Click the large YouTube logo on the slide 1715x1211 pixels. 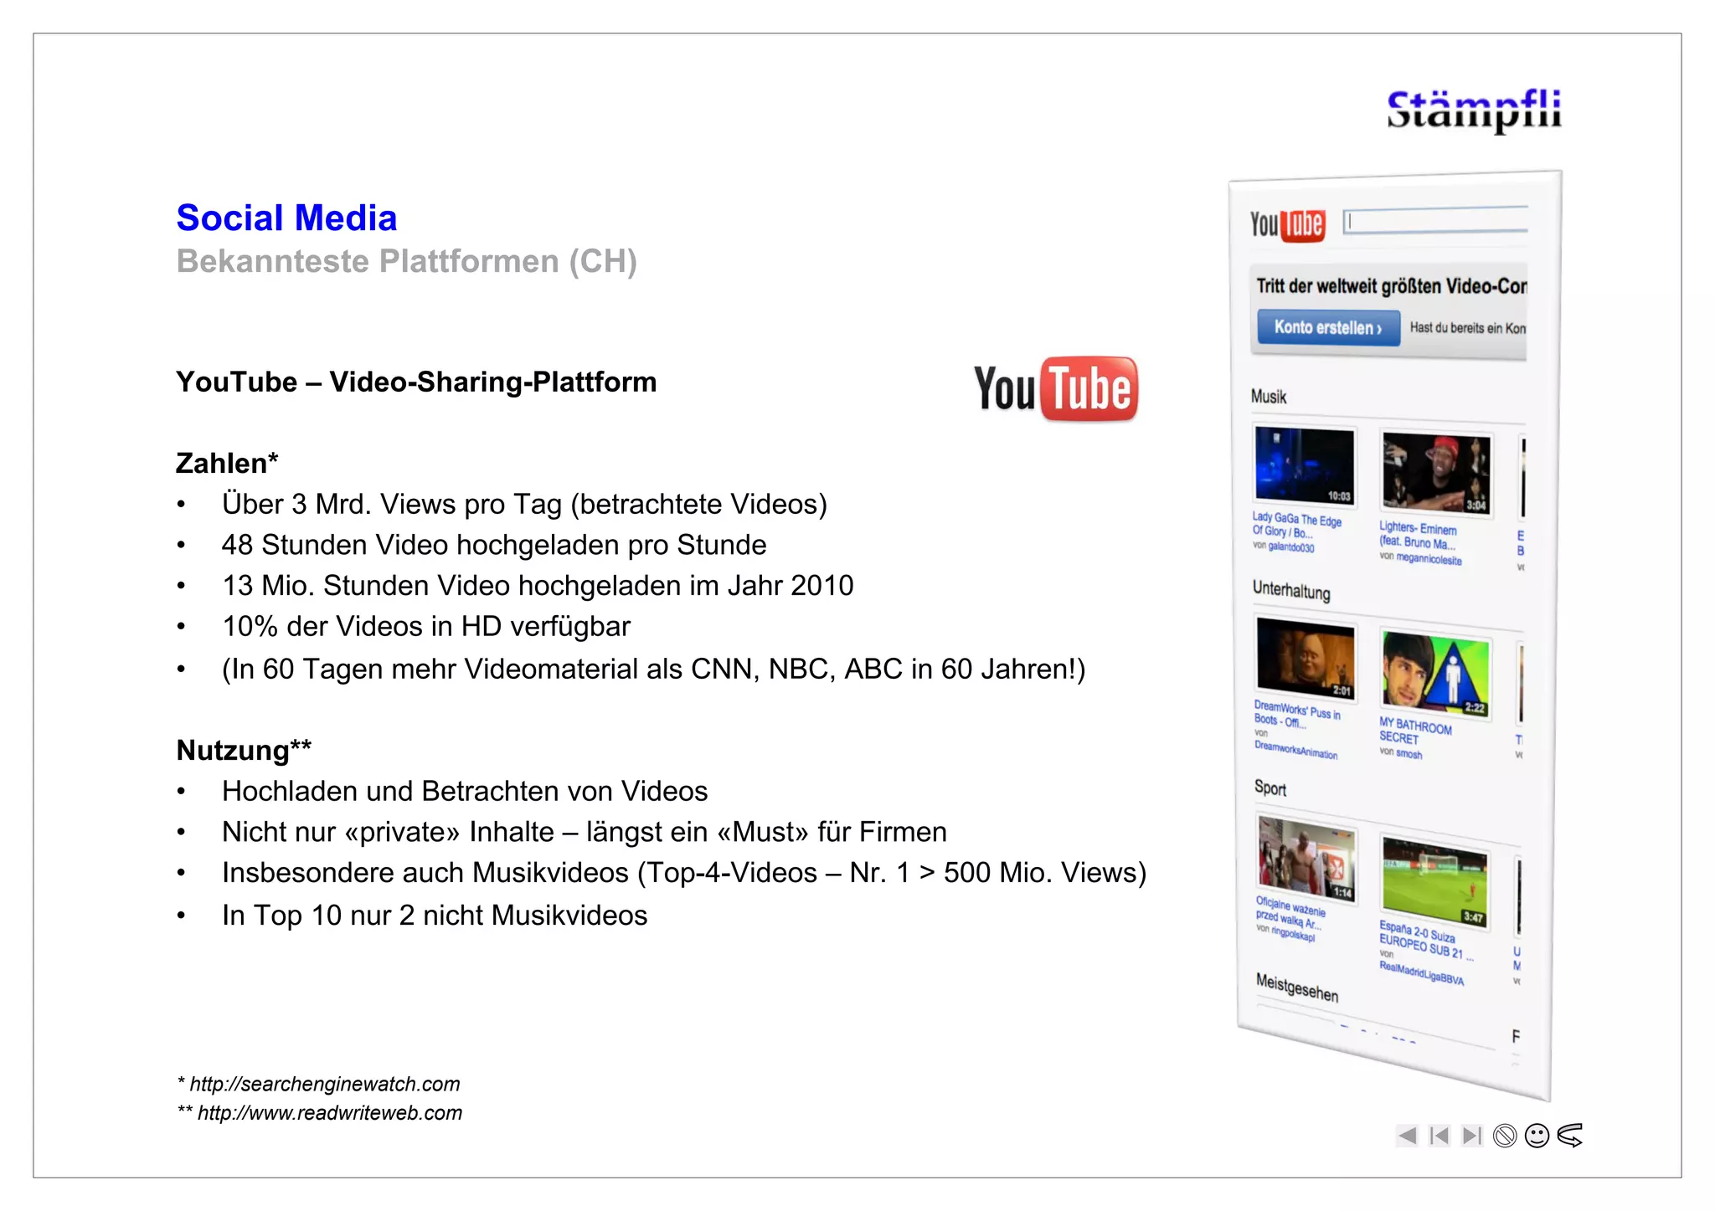[x=1055, y=389]
